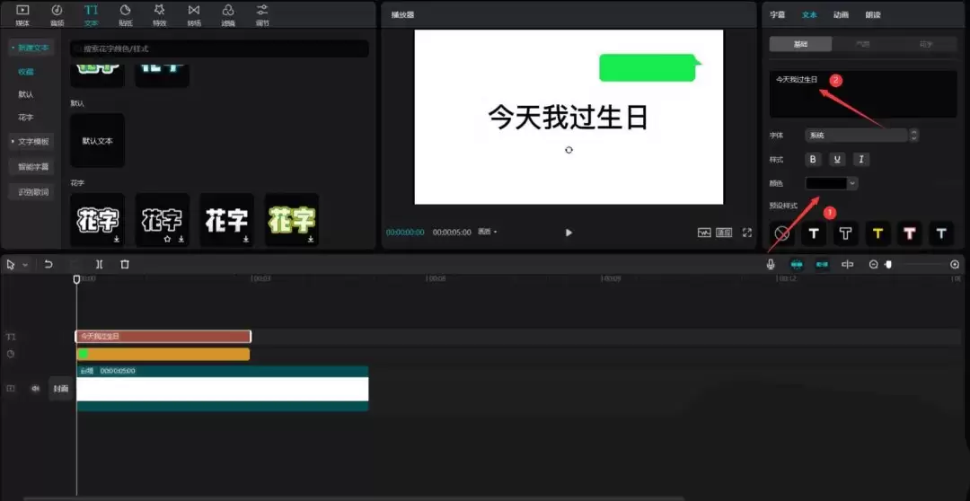The width and height of the screenshot is (970, 501).
Task: Open the 调节 (Adjust) panel tab
Action: click(x=262, y=15)
